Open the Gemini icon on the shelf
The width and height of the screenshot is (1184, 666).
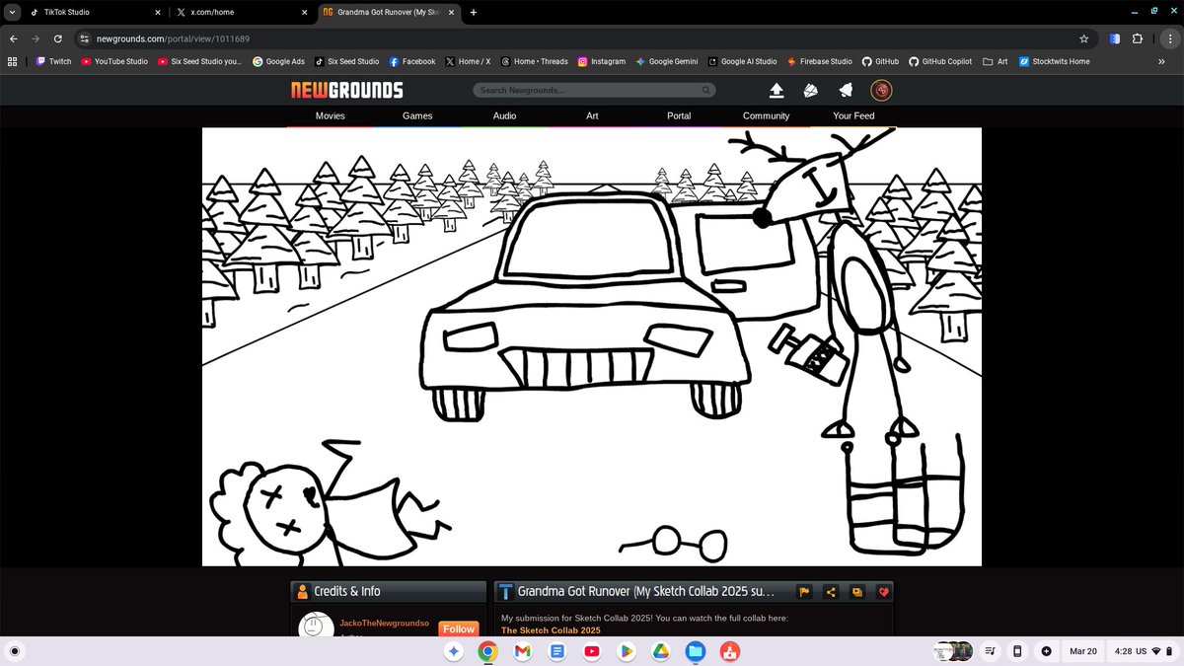[453, 651]
